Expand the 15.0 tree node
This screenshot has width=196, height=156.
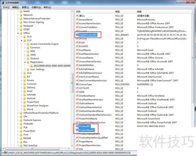click(x=21, y=73)
